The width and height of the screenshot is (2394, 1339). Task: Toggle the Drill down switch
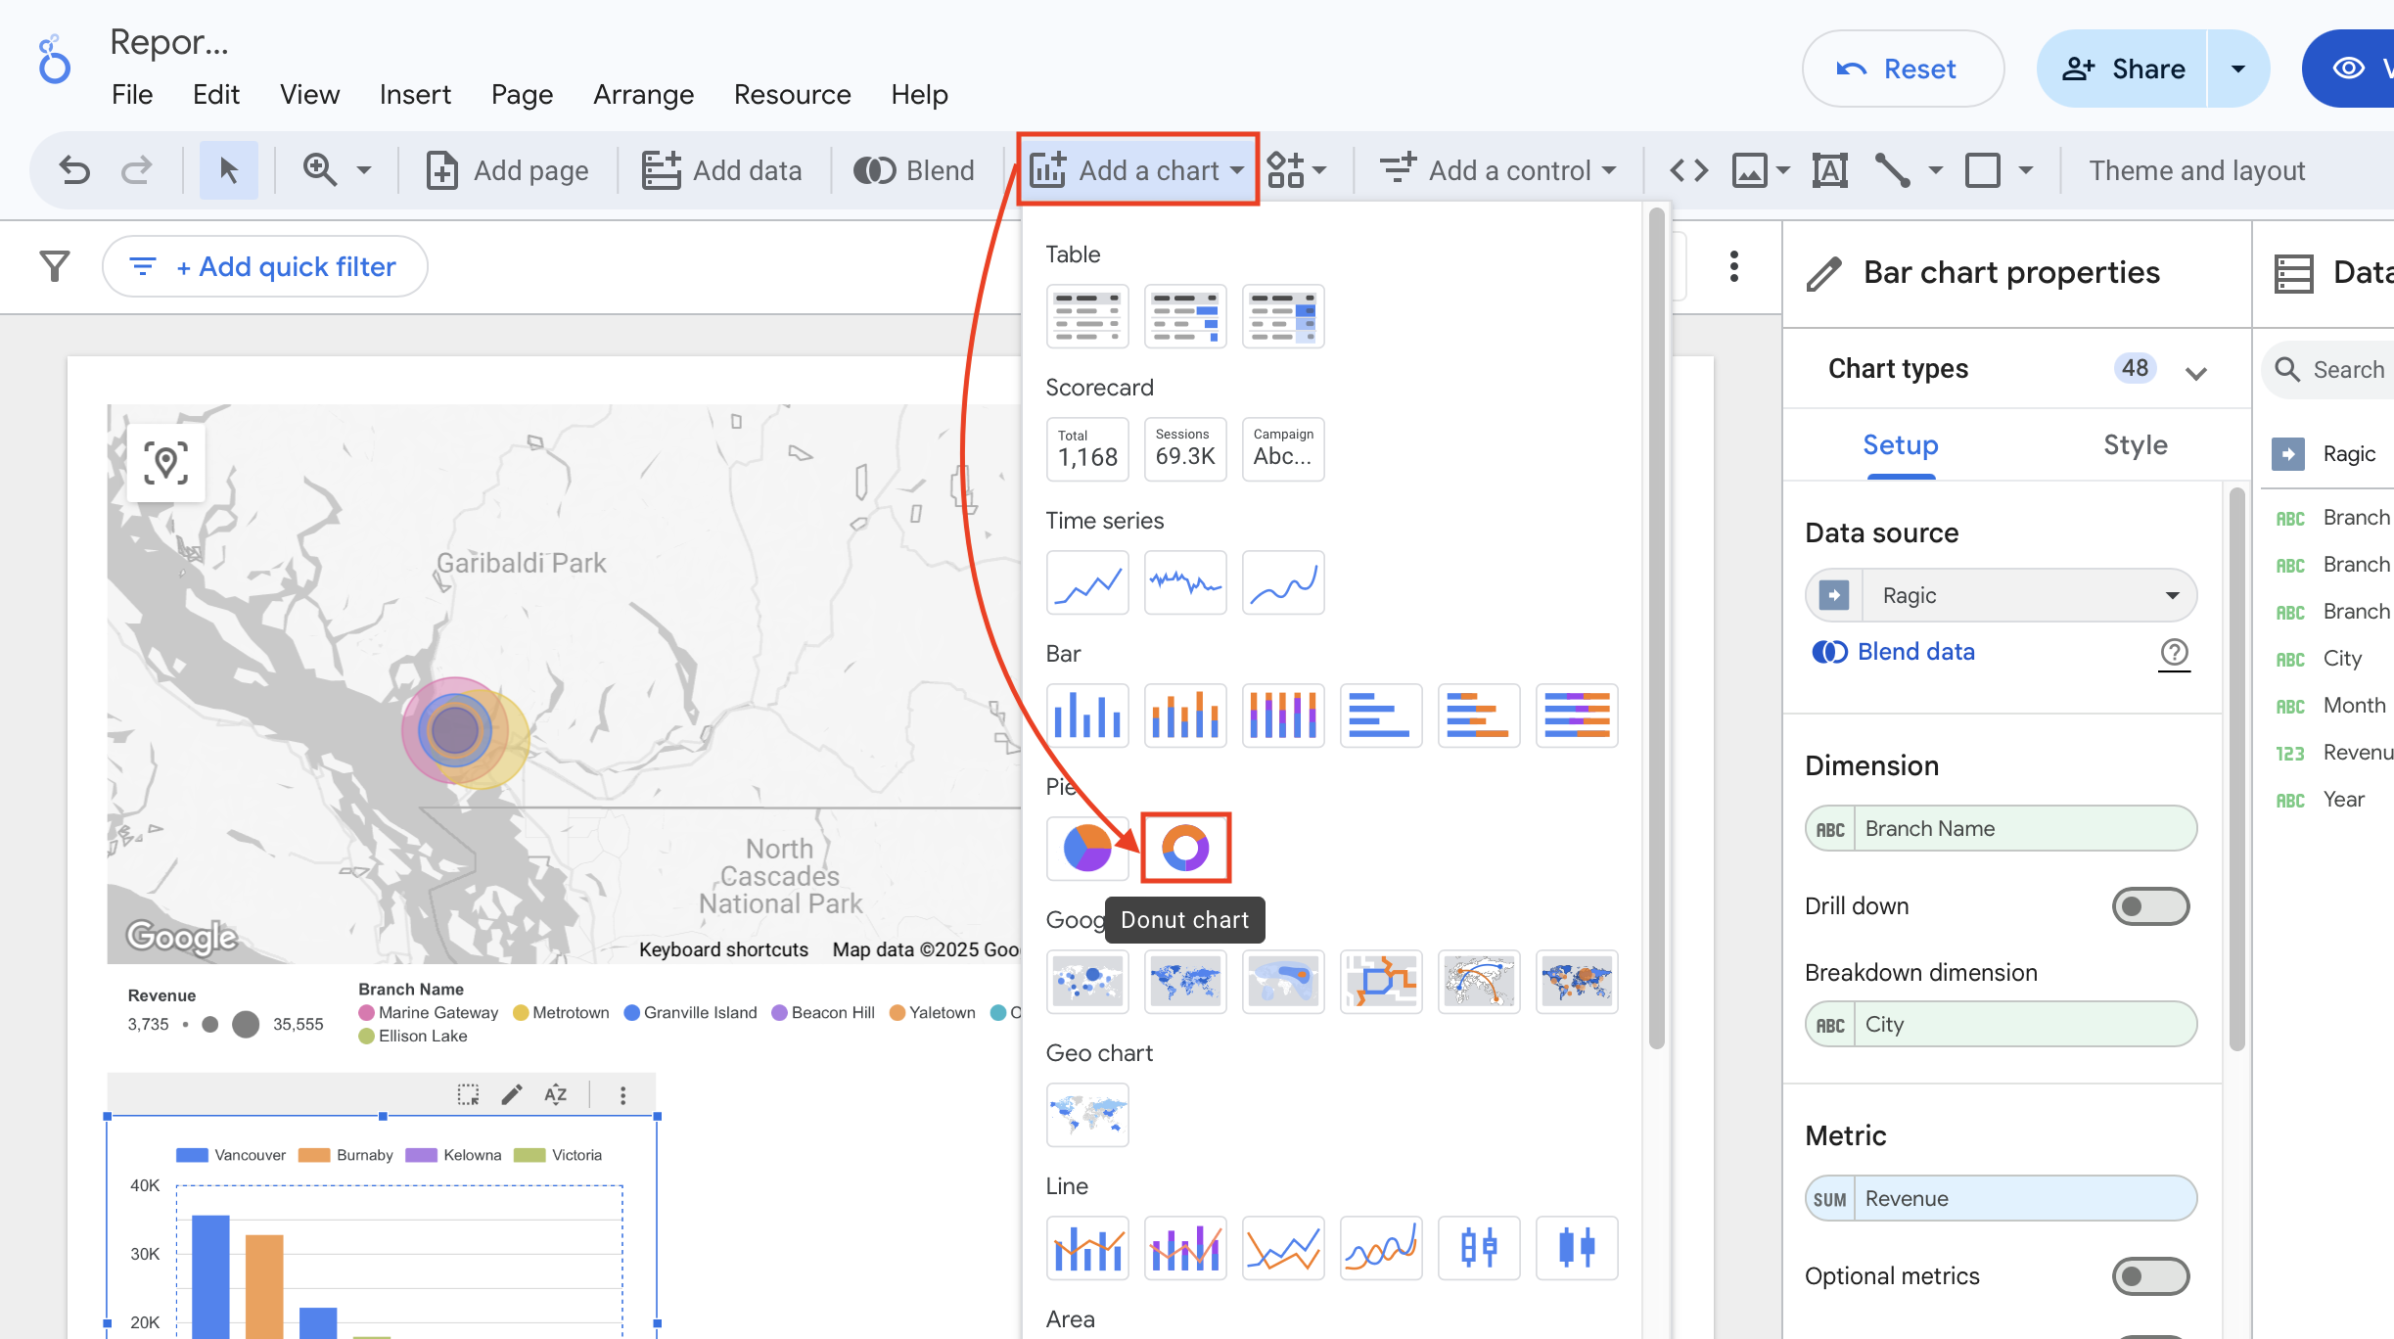coord(2150,906)
